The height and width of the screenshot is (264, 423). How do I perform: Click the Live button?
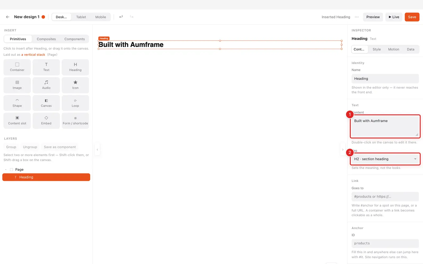394,17
